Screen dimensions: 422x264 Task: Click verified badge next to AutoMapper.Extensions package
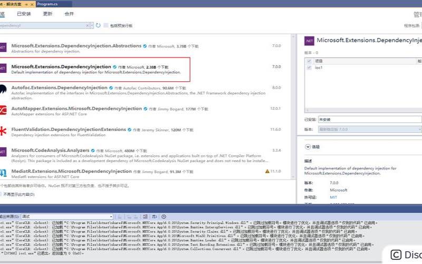[x=146, y=109]
